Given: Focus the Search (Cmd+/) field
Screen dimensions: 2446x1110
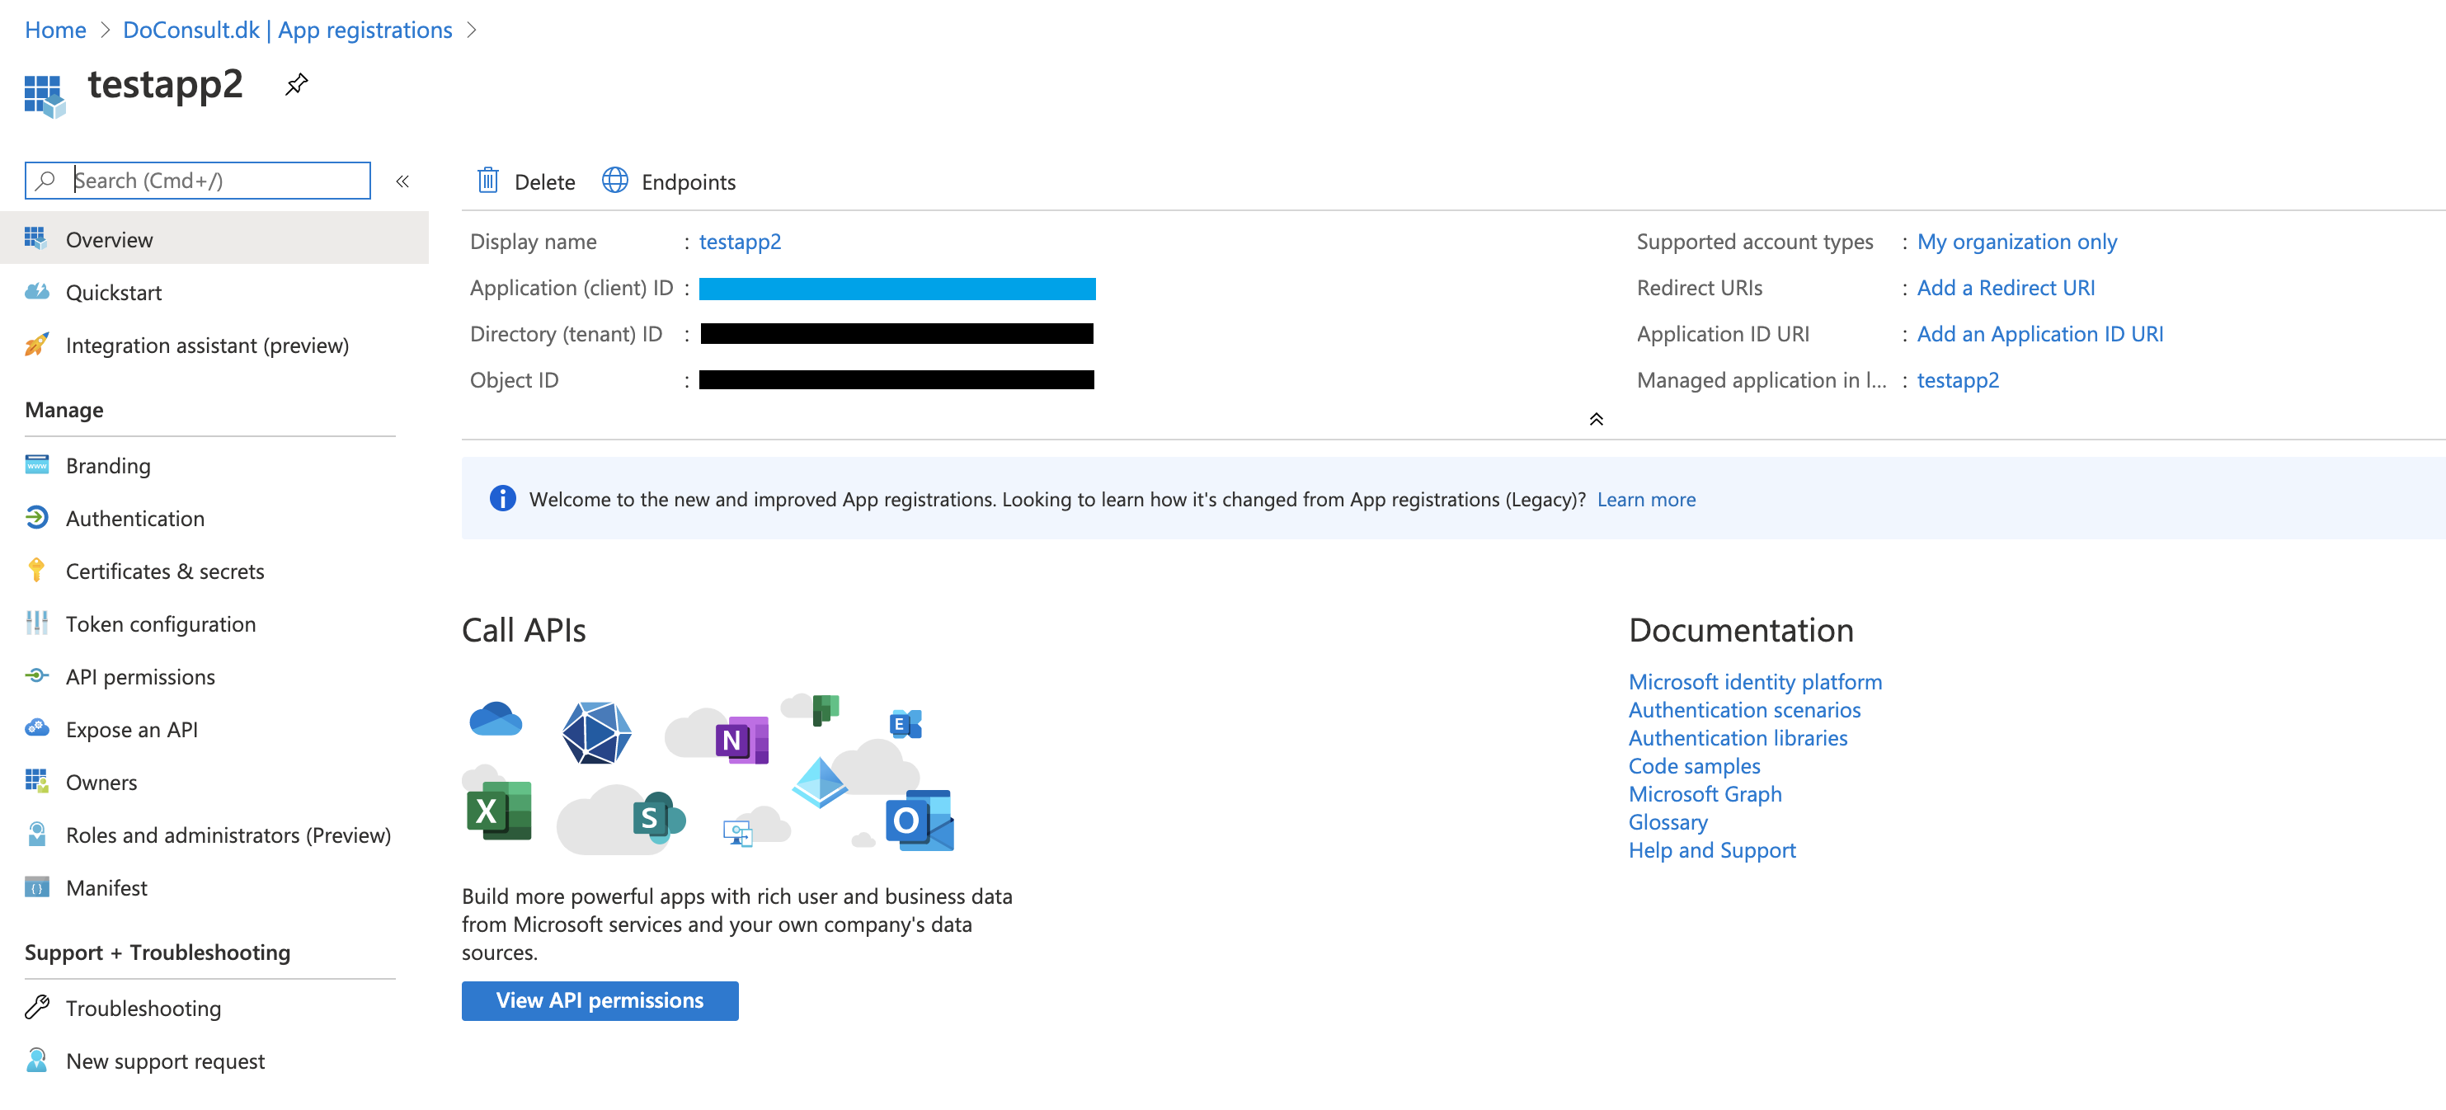Looking at the screenshot, I should point(197,181).
